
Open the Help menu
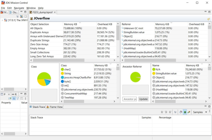[x=41, y=8]
